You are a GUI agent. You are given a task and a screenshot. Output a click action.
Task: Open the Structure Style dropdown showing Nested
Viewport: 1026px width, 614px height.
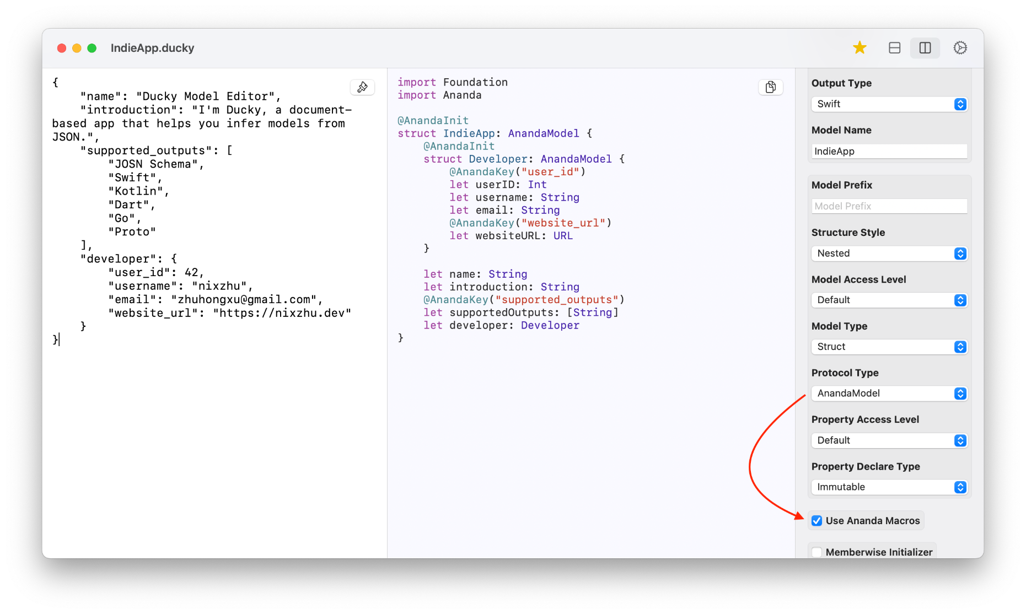[x=889, y=254]
